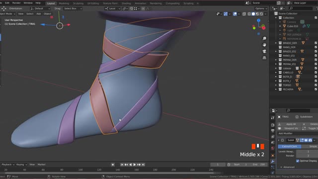Image resolution: width=318 pixels, height=179 pixels.
Task: Click the Viewport Vis button
Action: click(x=289, y=128)
